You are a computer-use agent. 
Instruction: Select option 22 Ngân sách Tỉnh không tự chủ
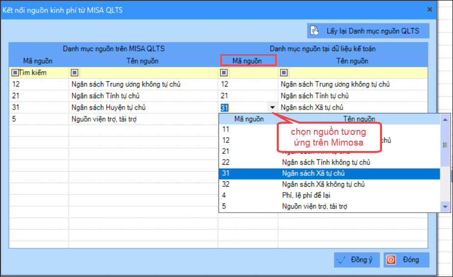(330, 162)
